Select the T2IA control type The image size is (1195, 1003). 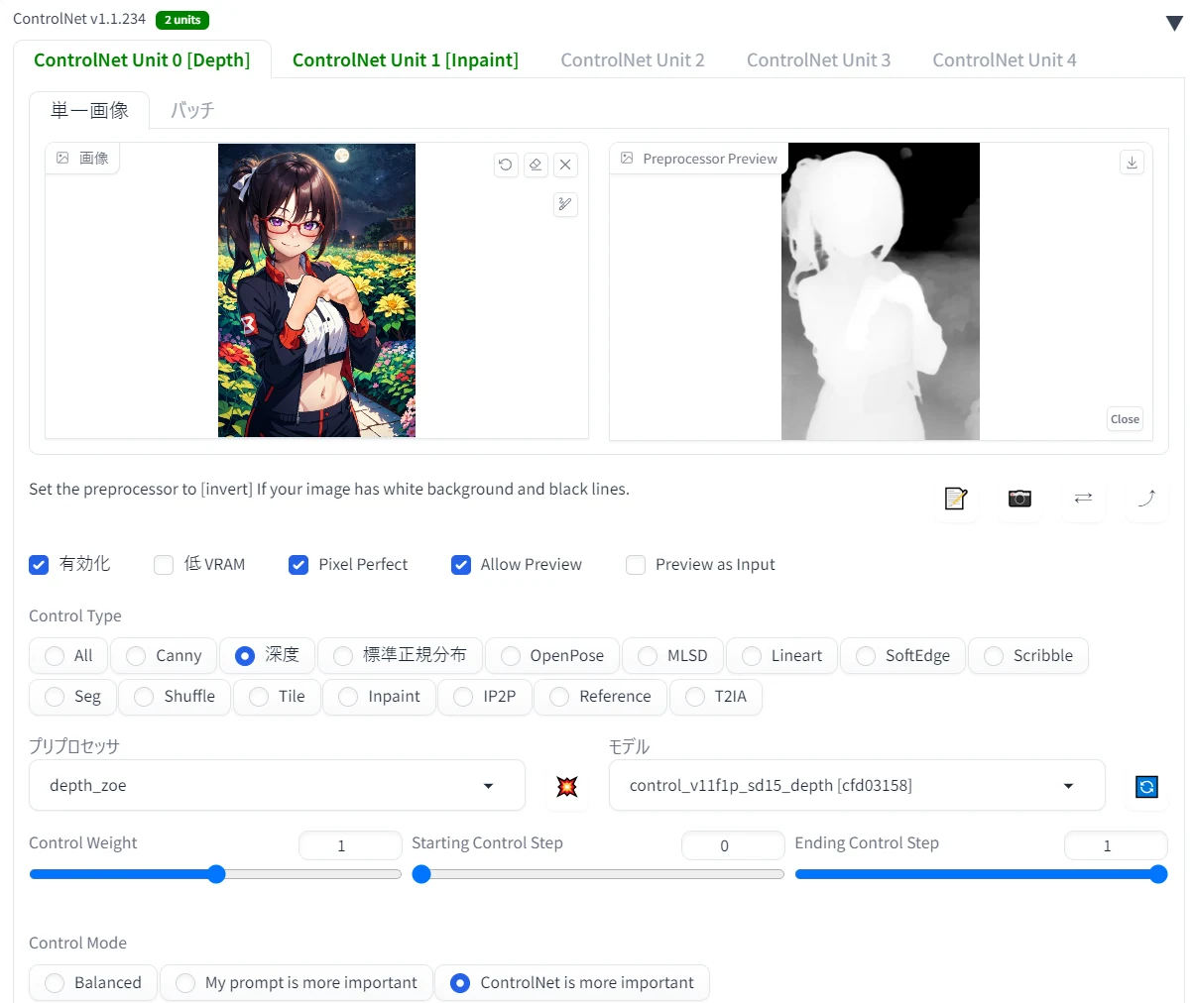[715, 696]
